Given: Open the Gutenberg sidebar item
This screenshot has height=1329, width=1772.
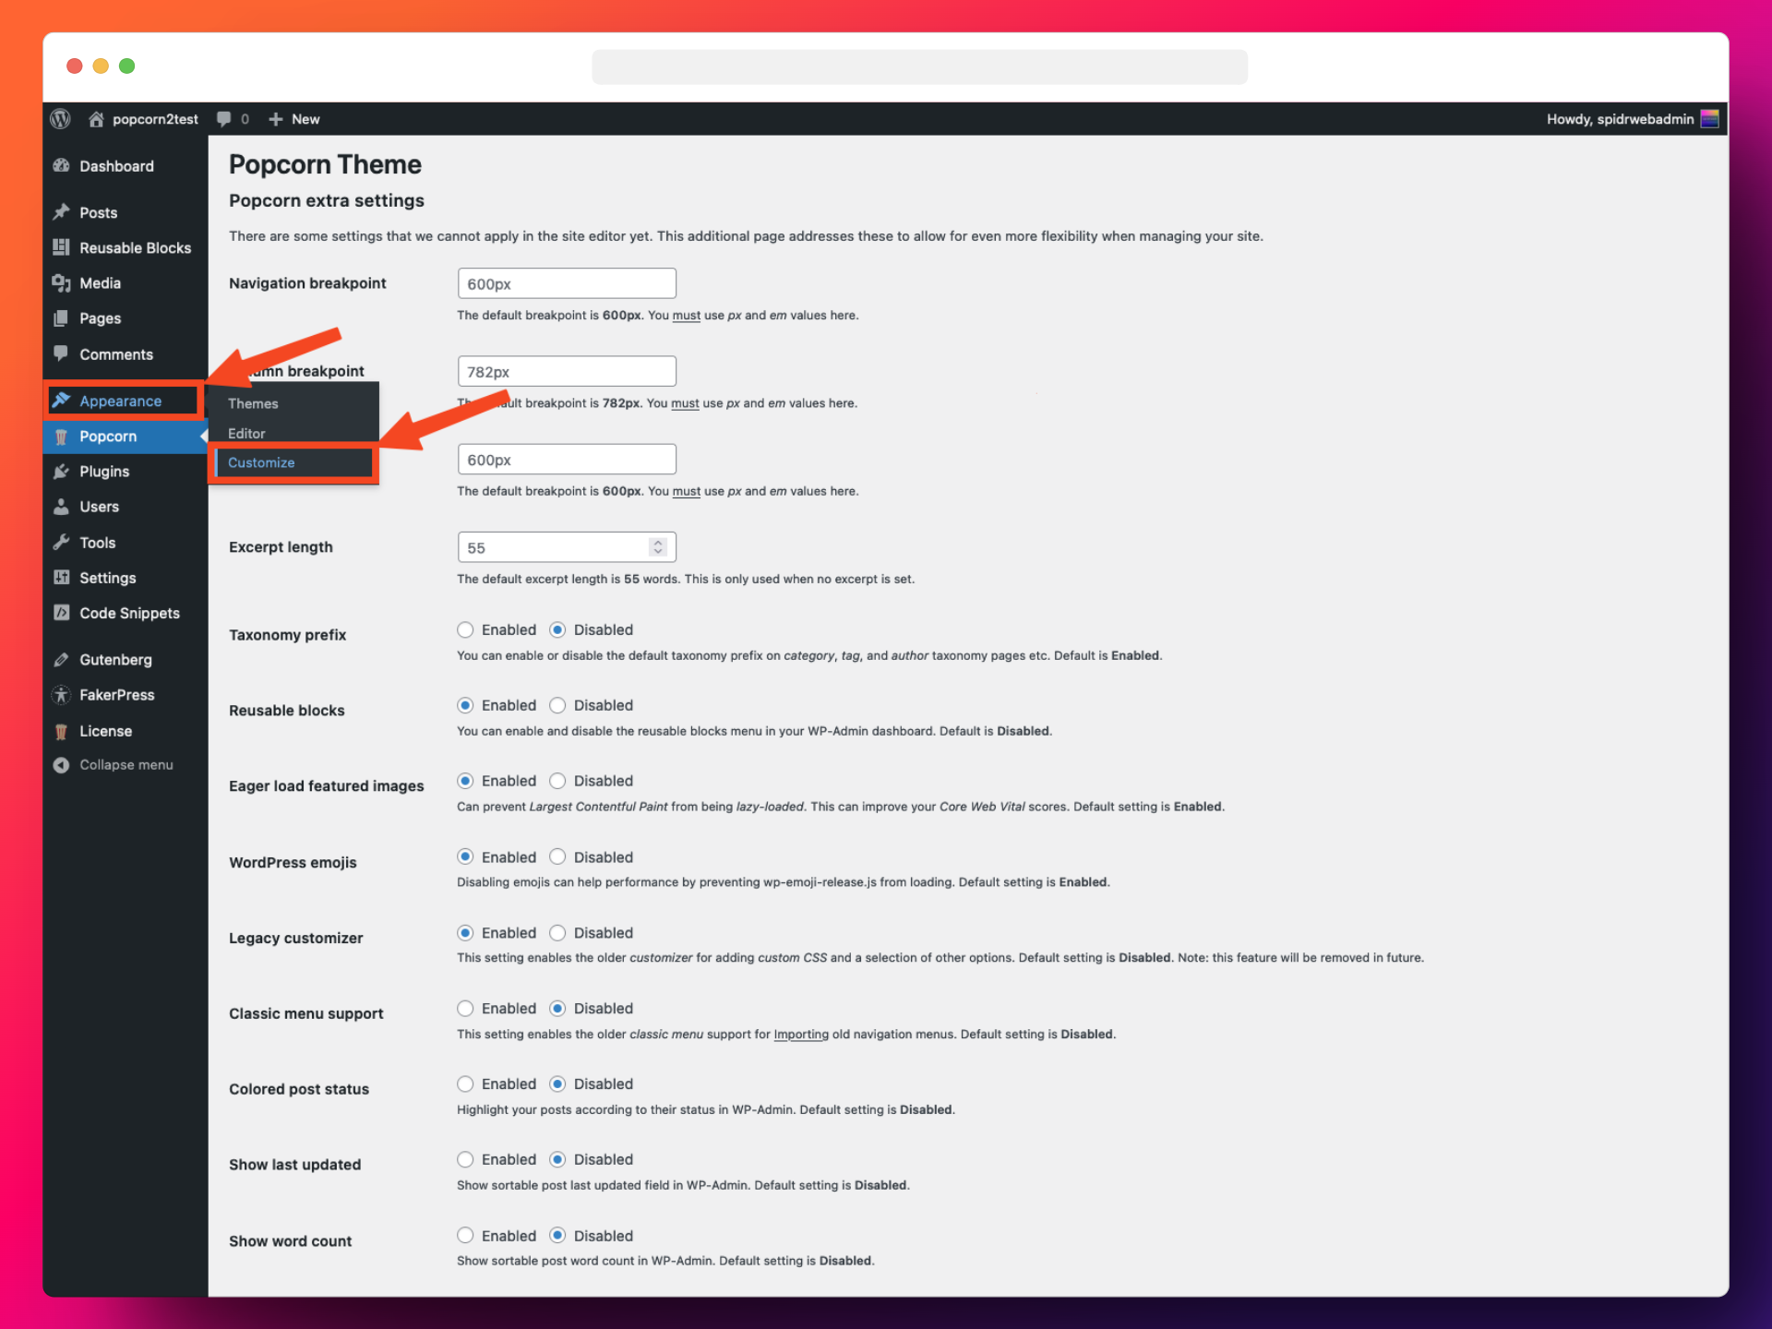Looking at the screenshot, I should [115, 659].
